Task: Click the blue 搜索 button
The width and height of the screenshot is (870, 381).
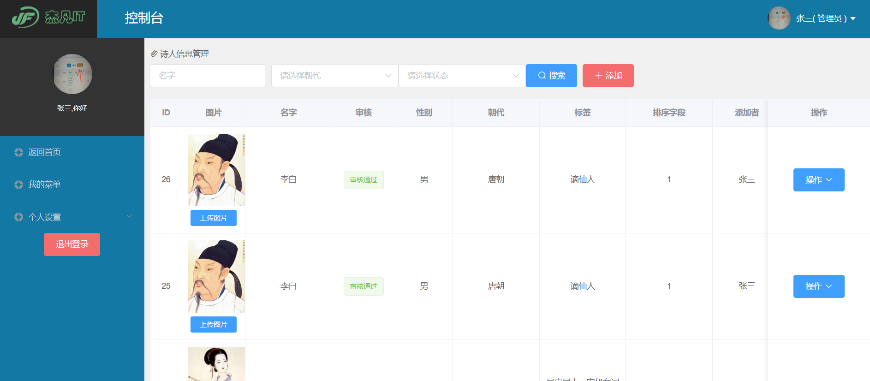Action: tap(551, 76)
